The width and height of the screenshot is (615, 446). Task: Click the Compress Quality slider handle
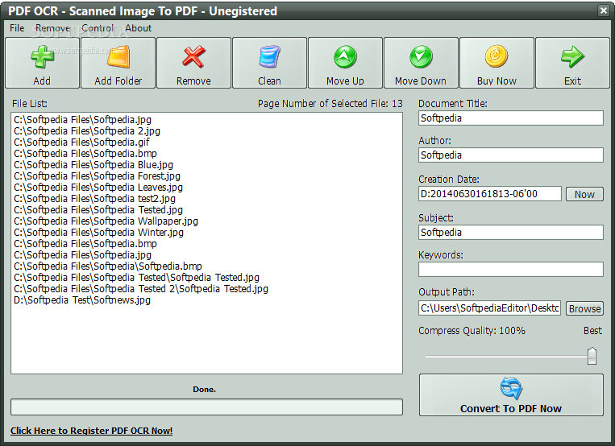point(592,356)
